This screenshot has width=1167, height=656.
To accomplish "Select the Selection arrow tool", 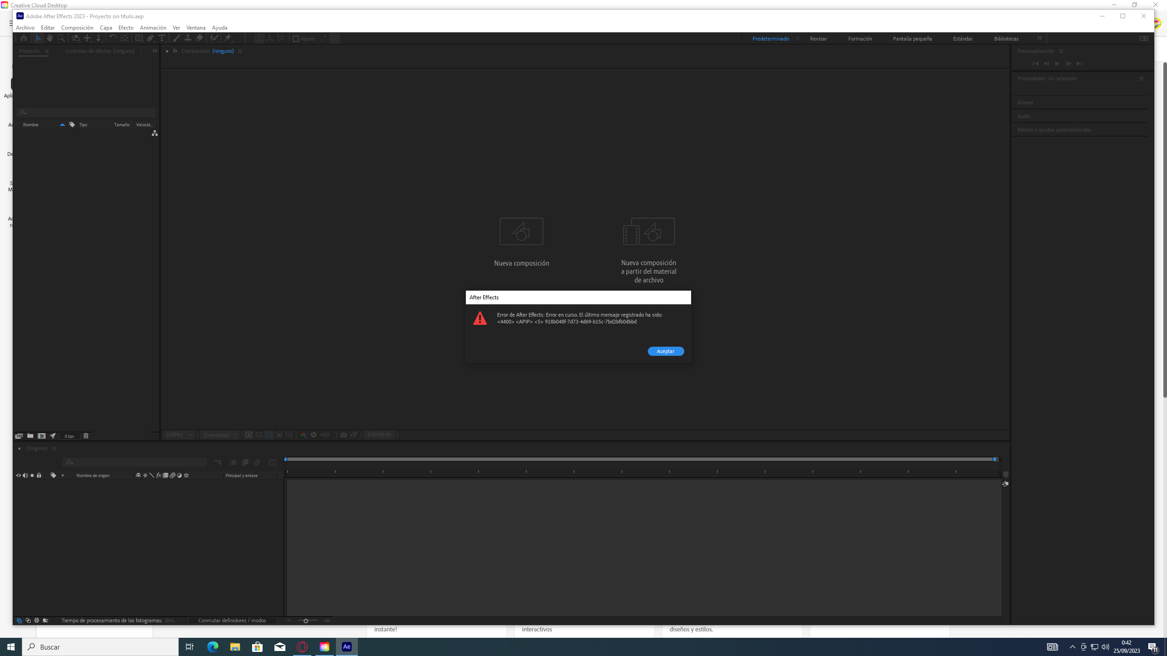I will [38, 38].
